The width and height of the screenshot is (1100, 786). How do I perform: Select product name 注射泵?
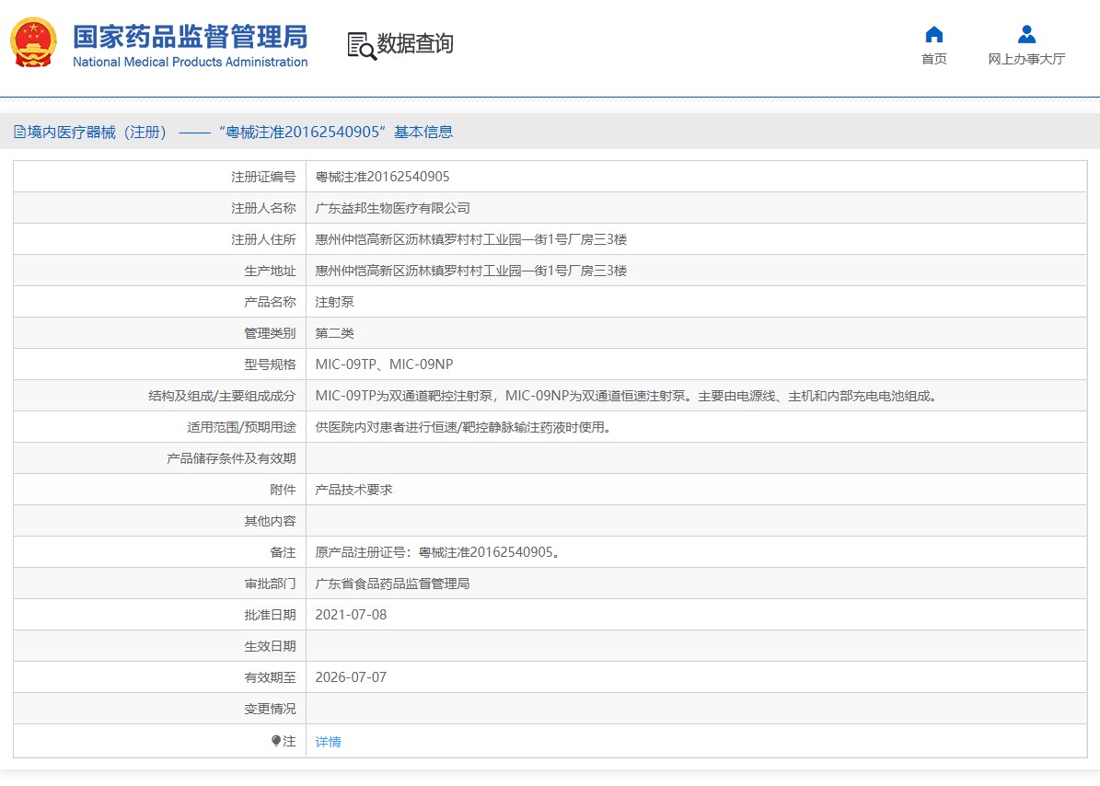point(335,302)
